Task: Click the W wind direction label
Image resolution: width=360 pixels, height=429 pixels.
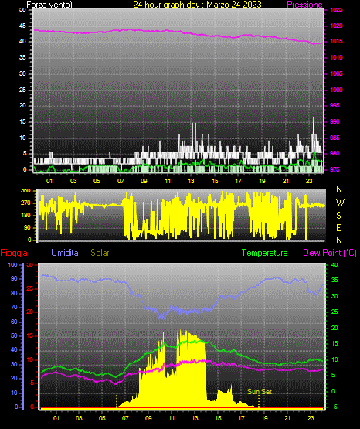Action: [x=340, y=203]
